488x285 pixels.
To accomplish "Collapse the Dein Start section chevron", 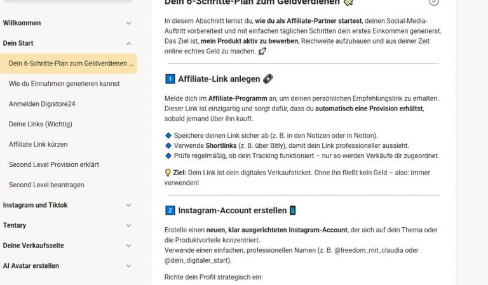I will coord(129,44).
